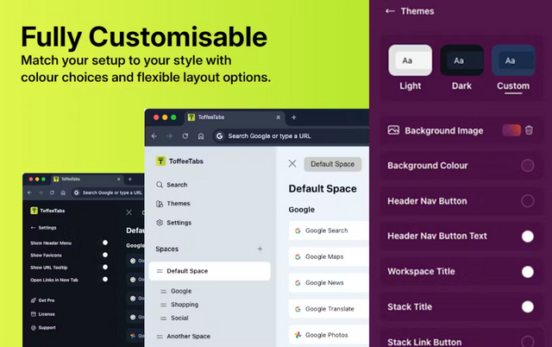Image resolution: width=552 pixels, height=347 pixels.
Task: Select the Google stack in sidebar
Action: (181, 291)
